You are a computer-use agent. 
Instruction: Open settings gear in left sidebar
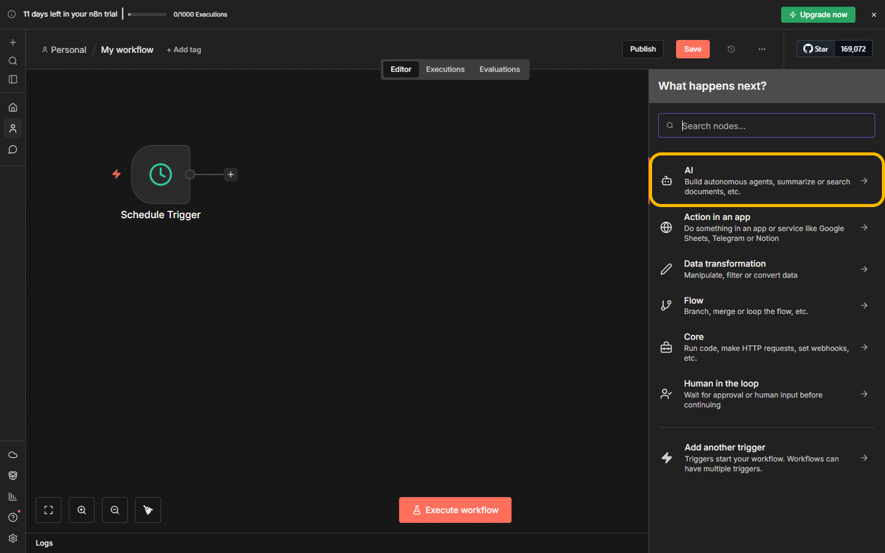pyautogui.click(x=13, y=538)
